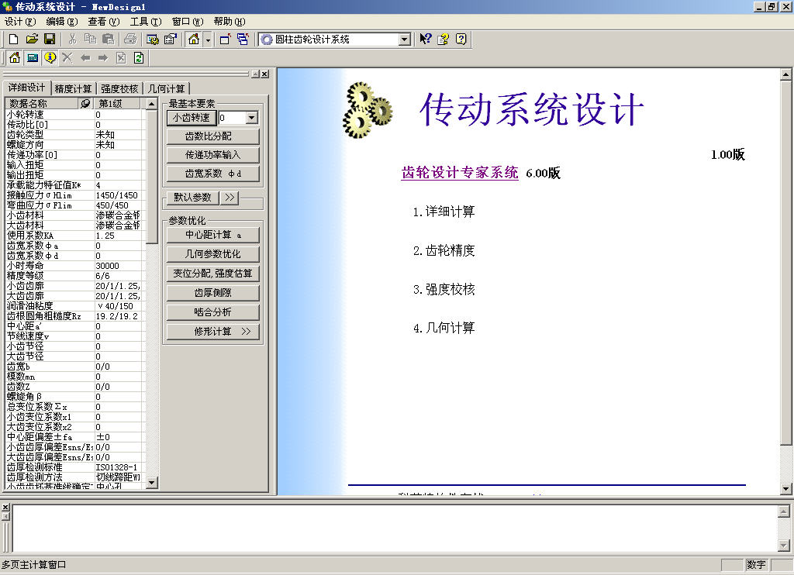This screenshot has height=575, width=794.
Task: Click the 齿宽系数 φd button
Action: [x=212, y=174]
